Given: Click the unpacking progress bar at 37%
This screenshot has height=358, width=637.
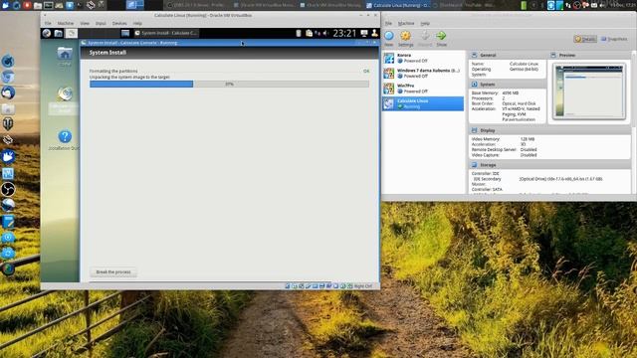Looking at the screenshot, I should (229, 84).
